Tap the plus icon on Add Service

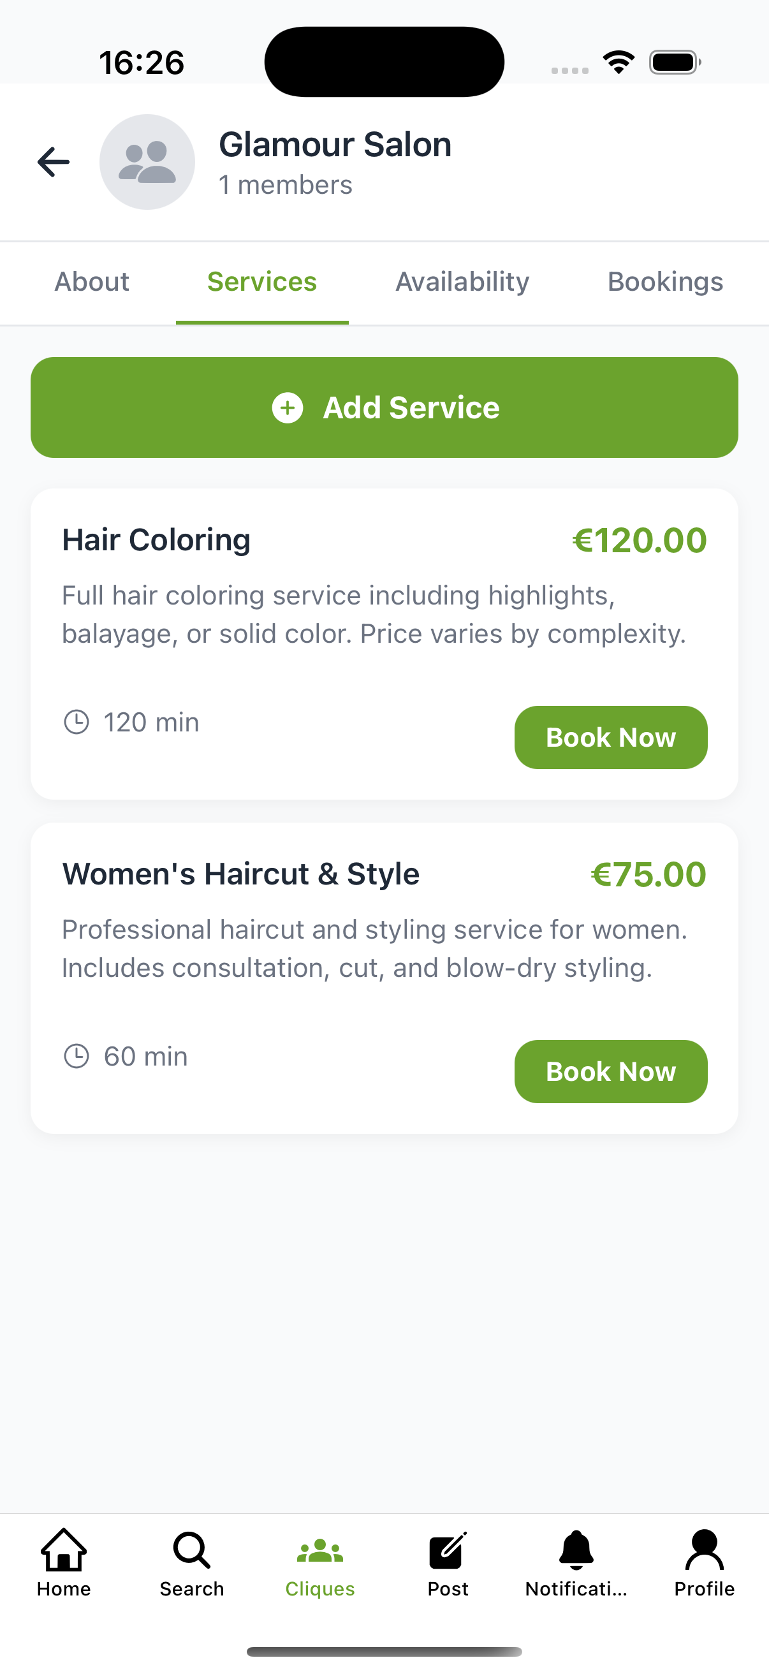pyautogui.click(x=288, y=407)
